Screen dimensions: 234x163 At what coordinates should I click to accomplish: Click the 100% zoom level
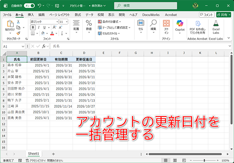tap(225, 160)
